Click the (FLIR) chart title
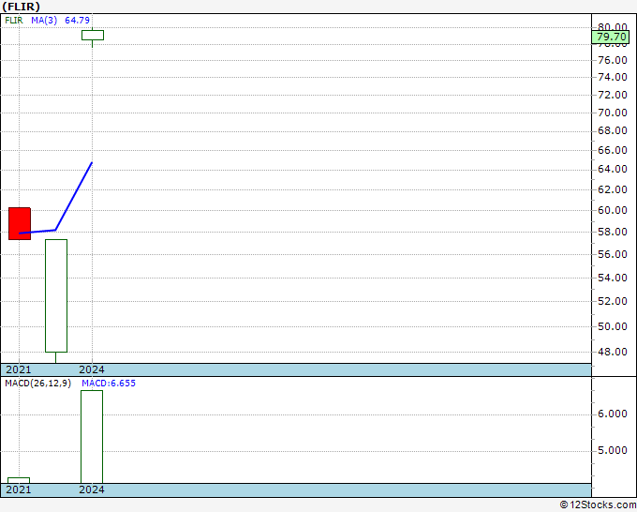 click(x=22, y=7)
